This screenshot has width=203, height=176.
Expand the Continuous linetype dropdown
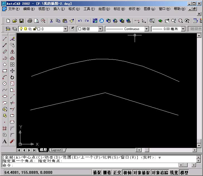tap(146, 29)
